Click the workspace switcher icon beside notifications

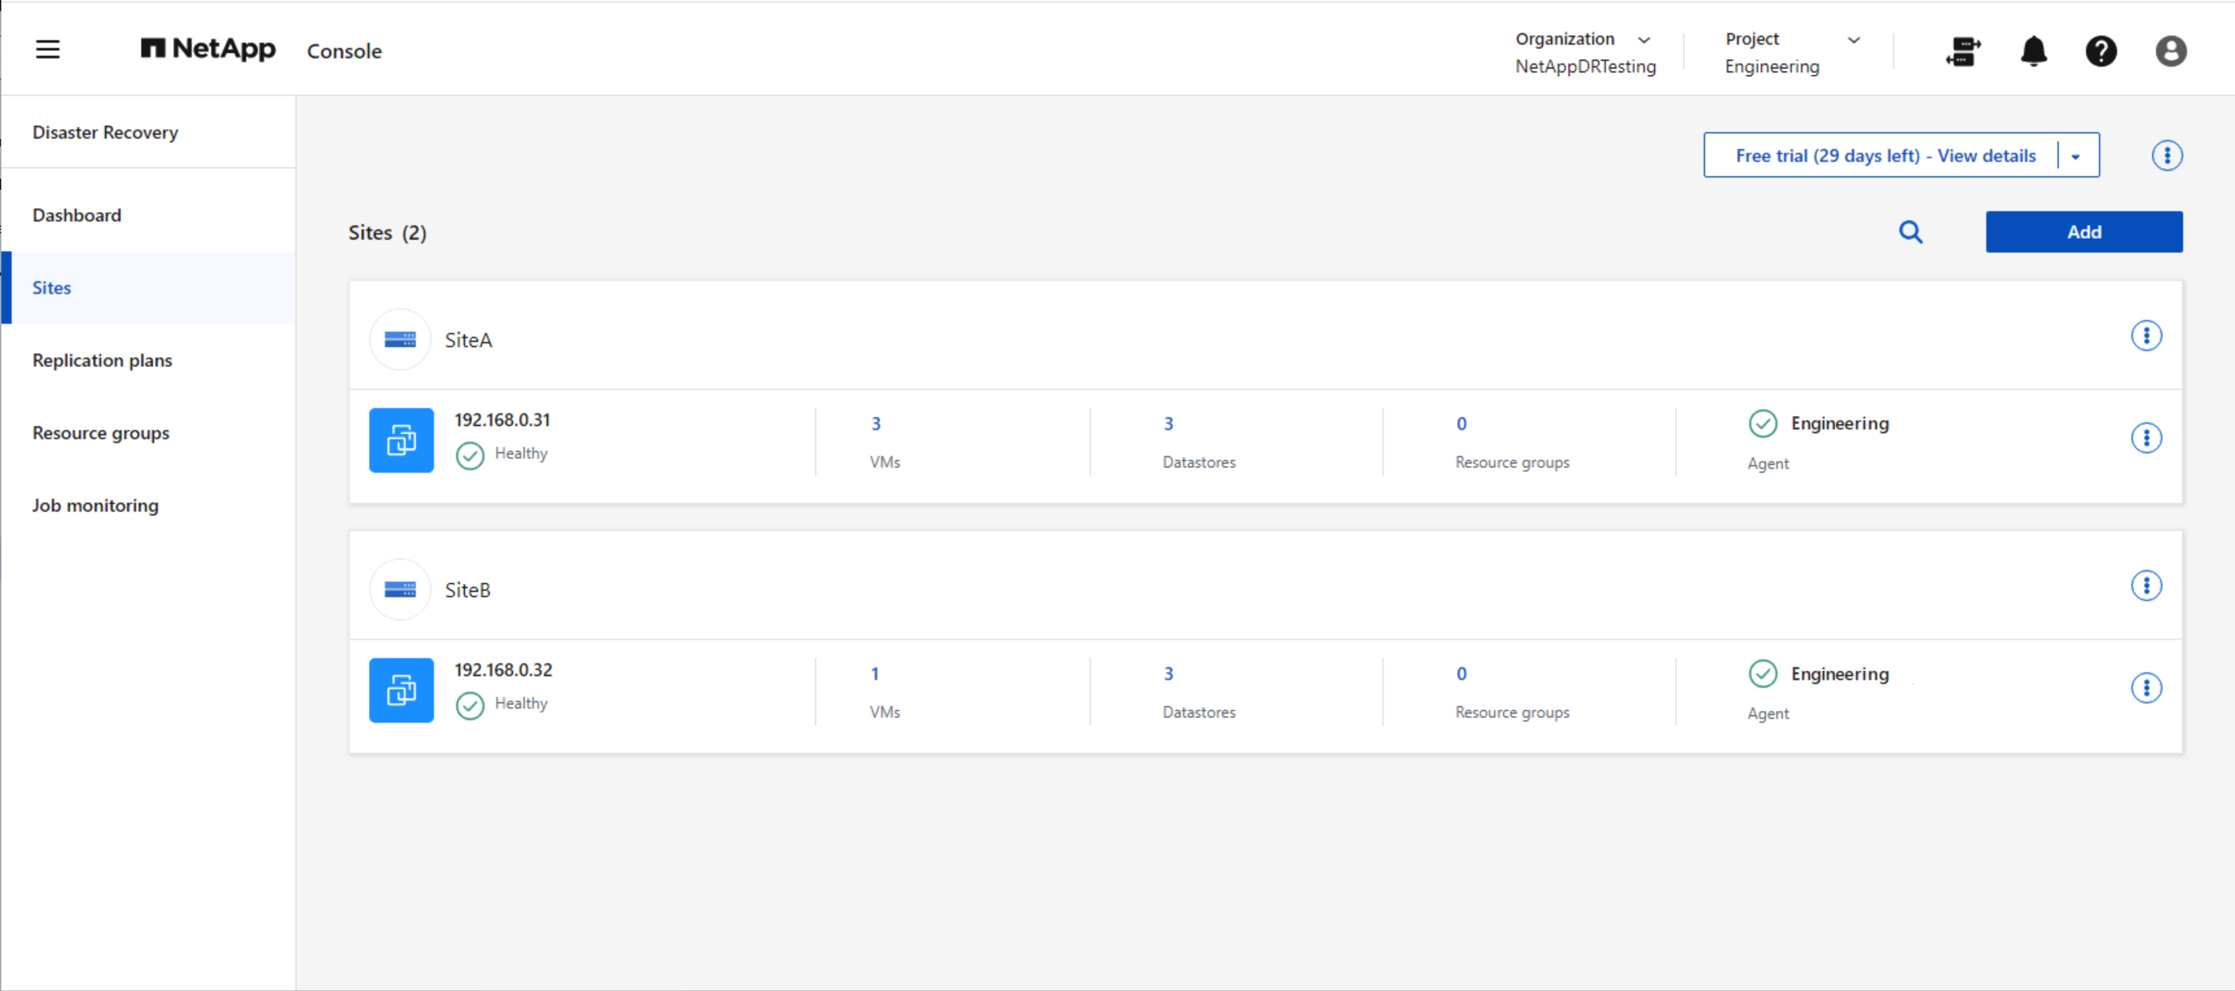(x=1964, y=52)
